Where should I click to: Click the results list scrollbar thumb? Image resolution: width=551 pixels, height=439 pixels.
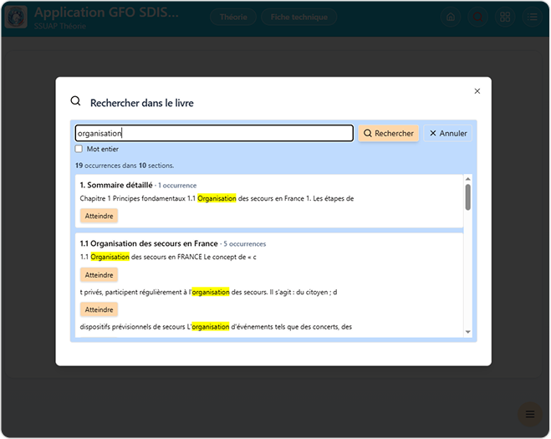coord(468,197)
